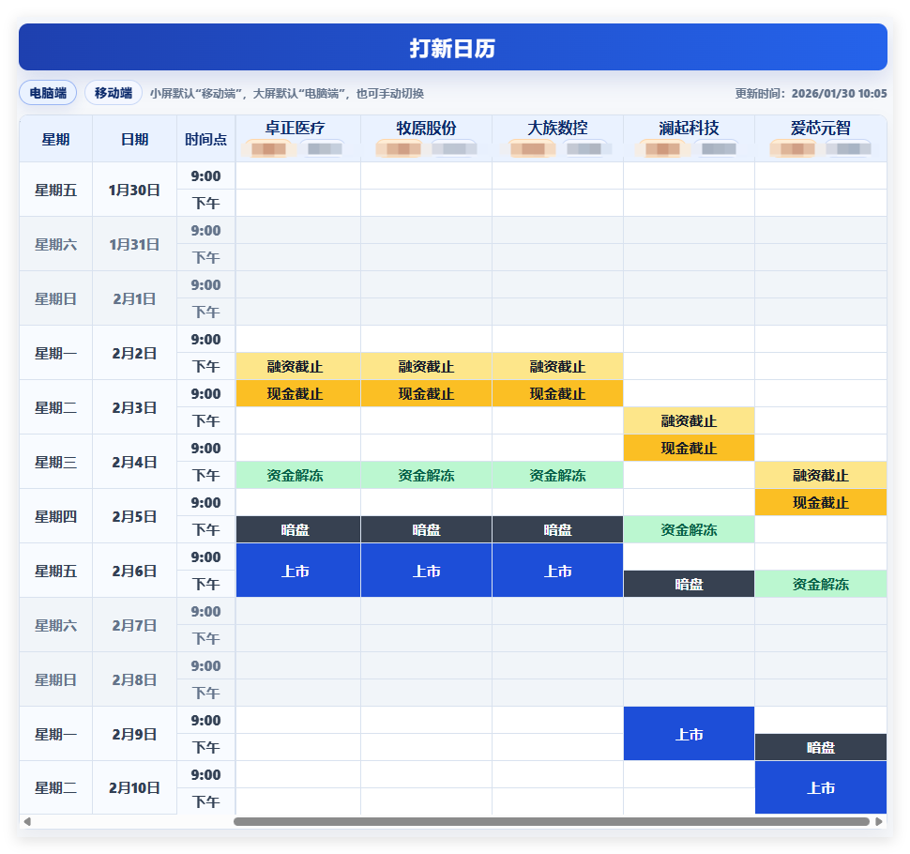
Task: Open 牧原股份 column header
Action: click(x=426, y=128)
